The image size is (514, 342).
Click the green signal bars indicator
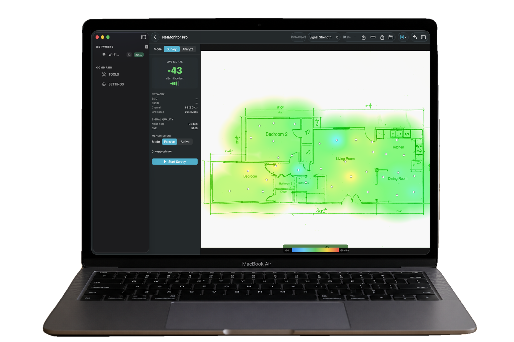click(x=175, y=83)
